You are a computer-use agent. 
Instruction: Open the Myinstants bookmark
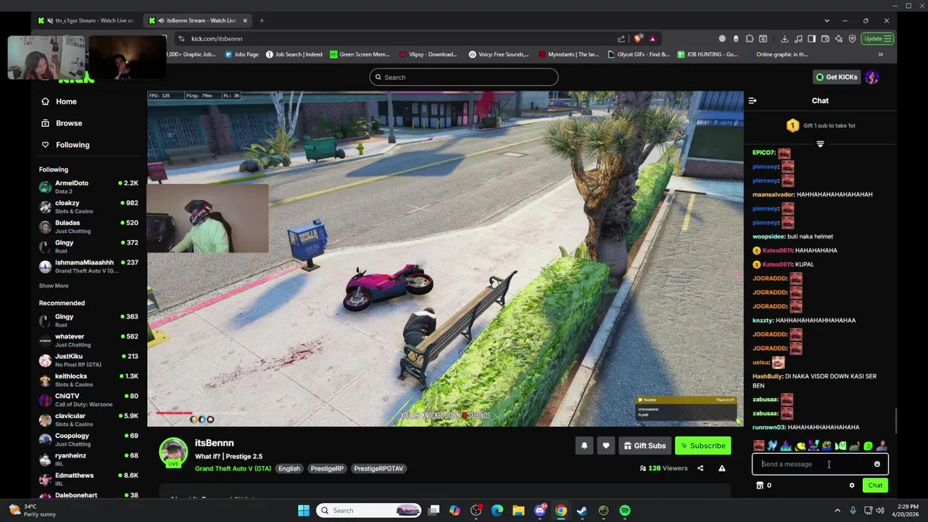569,54
